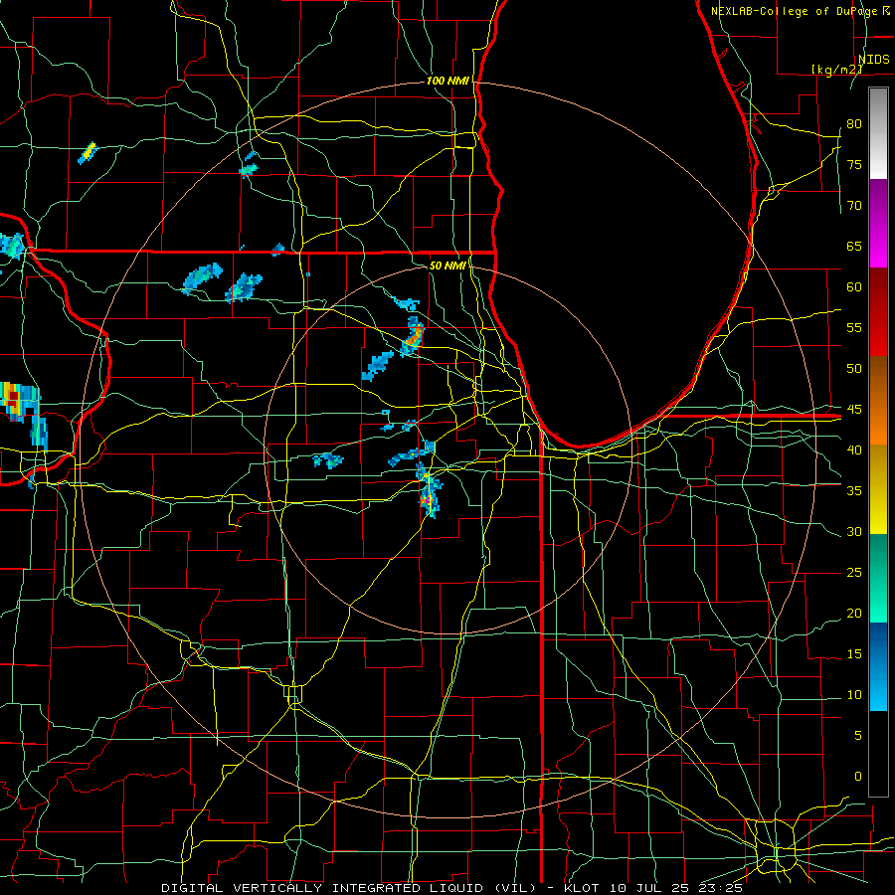The image size is (895, 895).
Task: Pick the red segment of the color bar
Action: 878,311
